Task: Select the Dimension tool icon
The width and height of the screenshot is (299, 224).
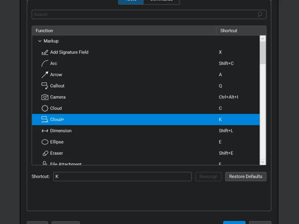Action: tap(45, 131)
